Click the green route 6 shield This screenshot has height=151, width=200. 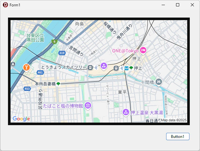pyautogui.click(x=54, y=42)
